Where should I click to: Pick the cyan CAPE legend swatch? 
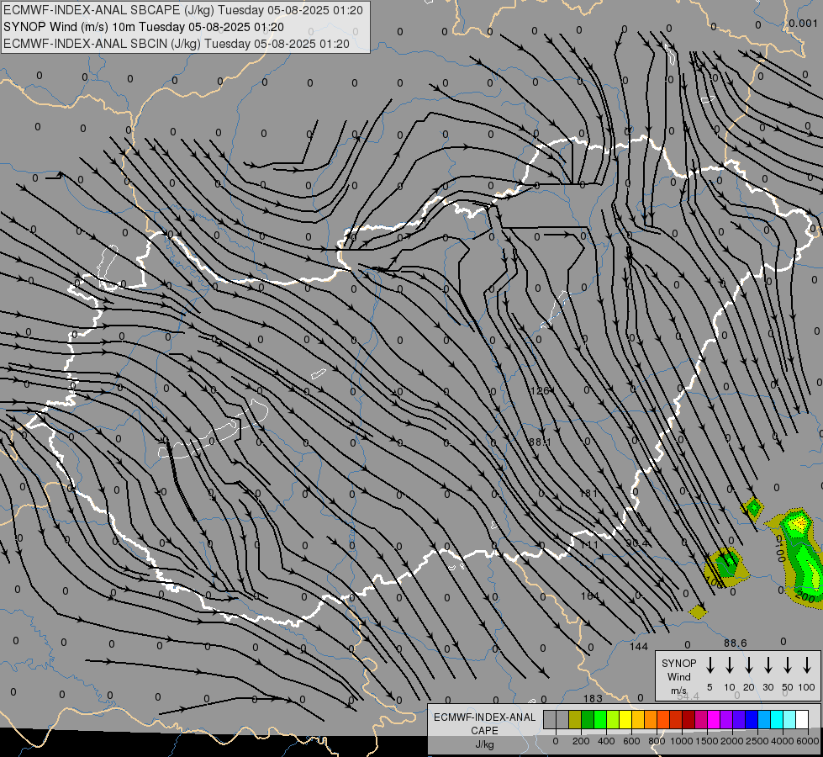coord(777,720)
